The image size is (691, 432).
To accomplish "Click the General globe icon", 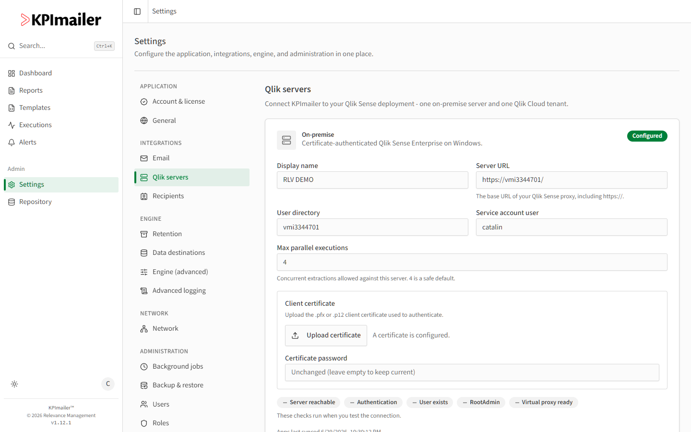I will point(144,120).
